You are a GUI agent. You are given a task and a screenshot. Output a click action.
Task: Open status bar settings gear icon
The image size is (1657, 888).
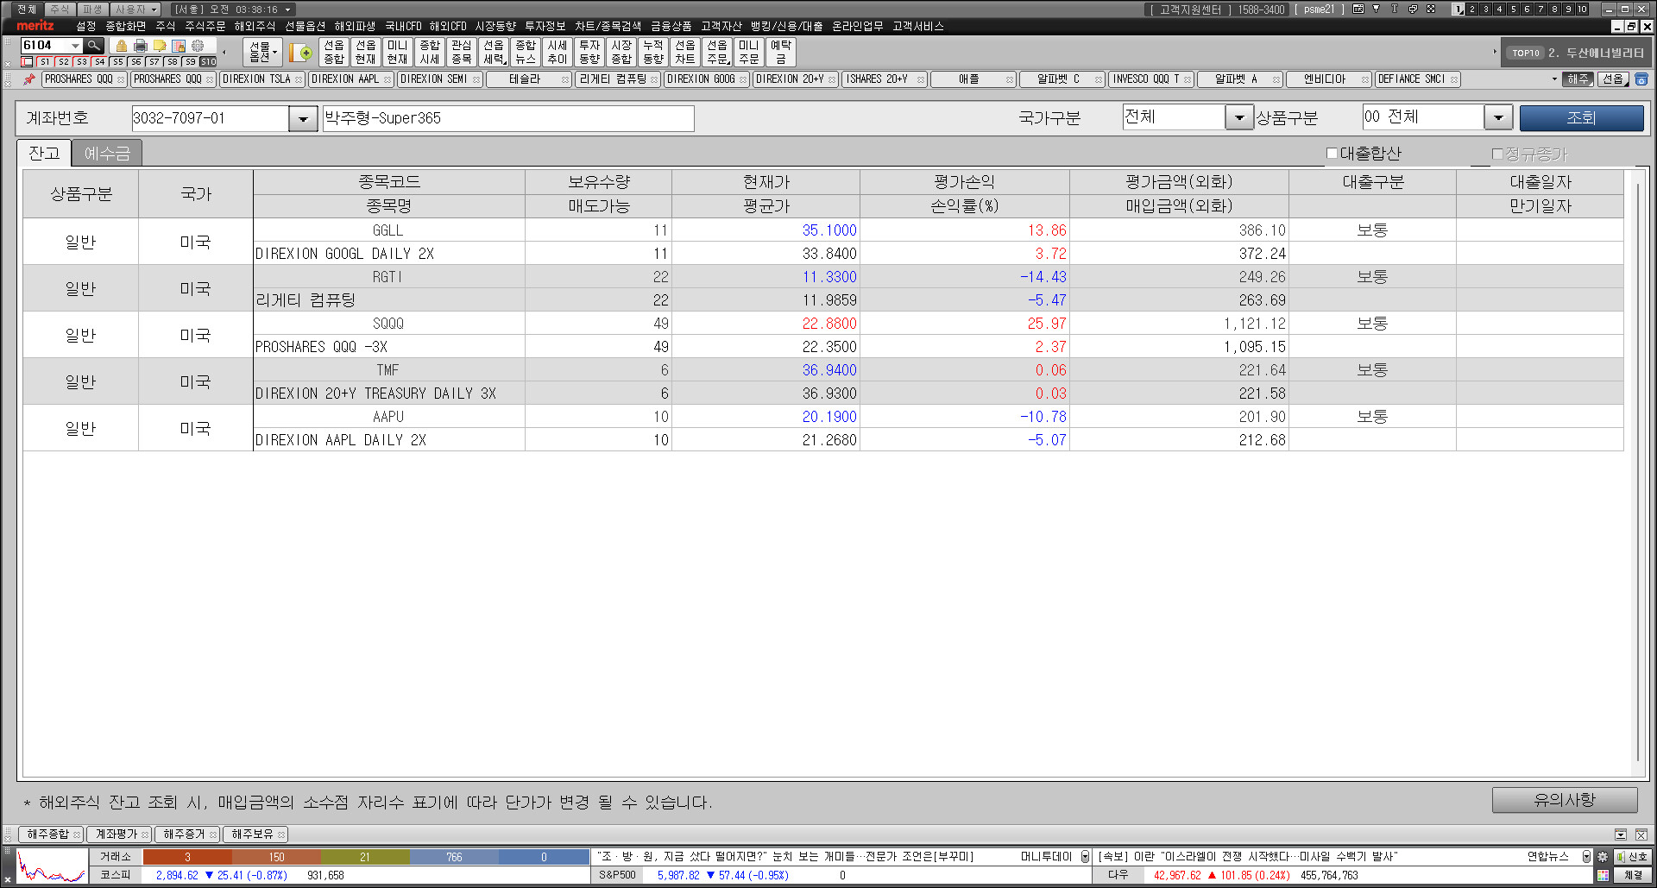pos(1603,857)
